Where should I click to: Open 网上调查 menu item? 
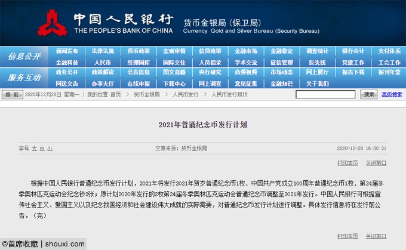coord(210,84)
